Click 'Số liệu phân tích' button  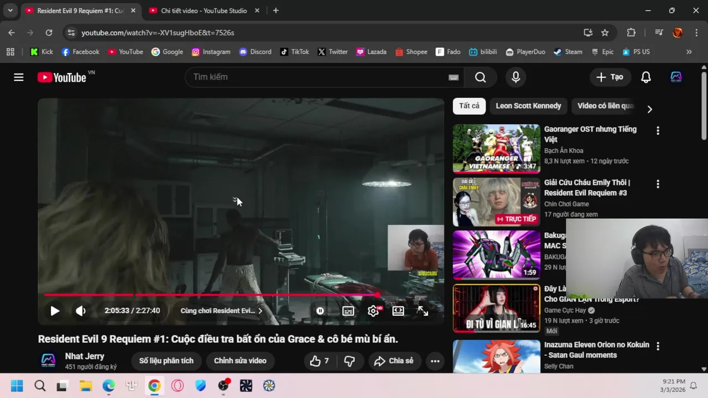click(x=166, y=361)
